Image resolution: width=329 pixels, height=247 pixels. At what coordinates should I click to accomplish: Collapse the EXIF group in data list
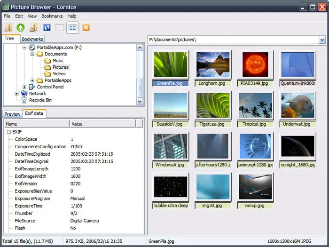pyautogui.click(x=8, y=132)
